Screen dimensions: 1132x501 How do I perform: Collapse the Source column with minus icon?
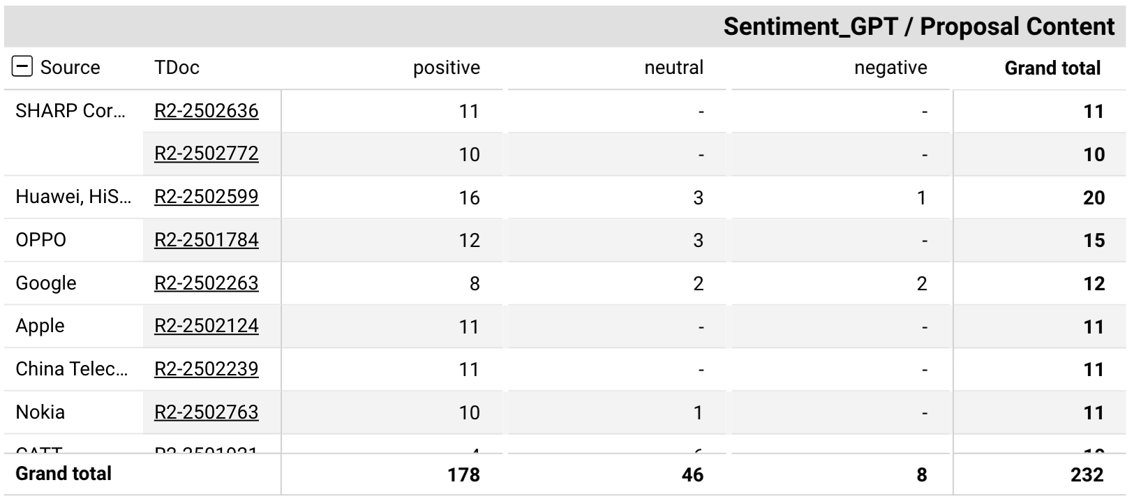(x=22, y=67)
